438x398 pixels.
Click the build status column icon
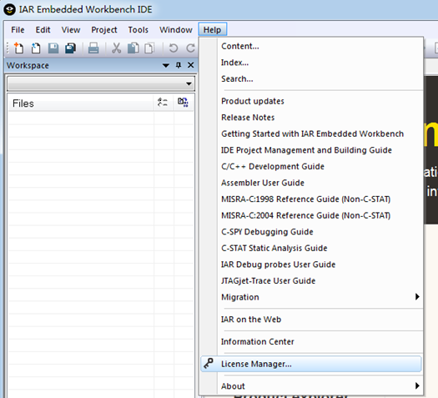pos(163,103)
